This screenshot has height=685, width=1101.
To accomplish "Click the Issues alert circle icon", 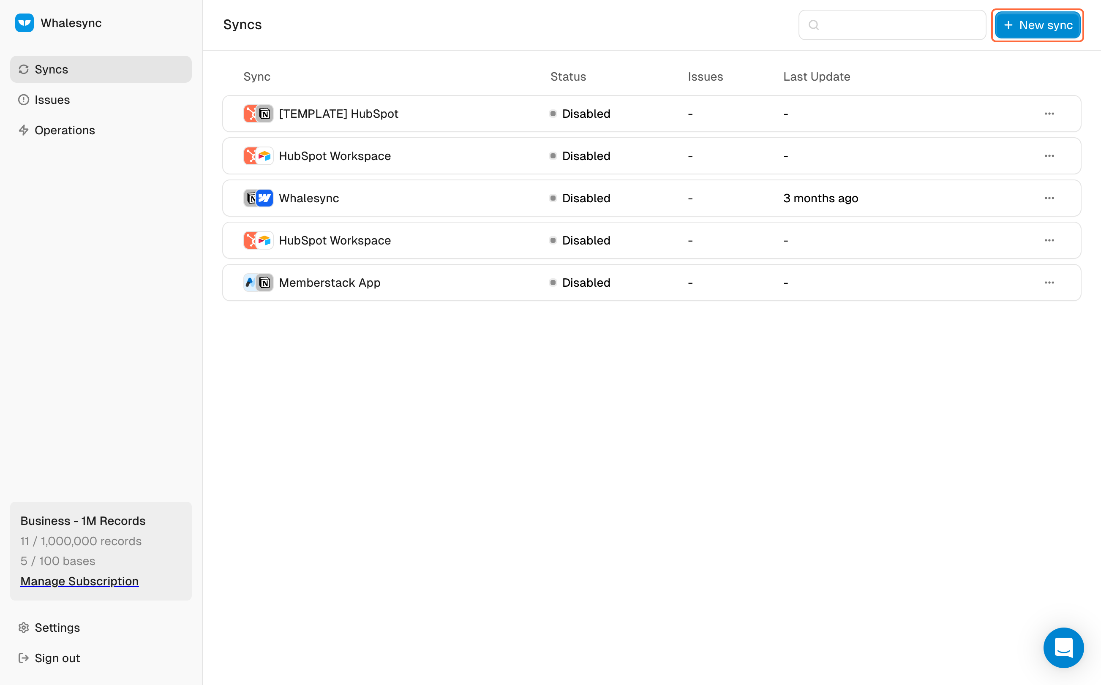I will pos(24,100).
